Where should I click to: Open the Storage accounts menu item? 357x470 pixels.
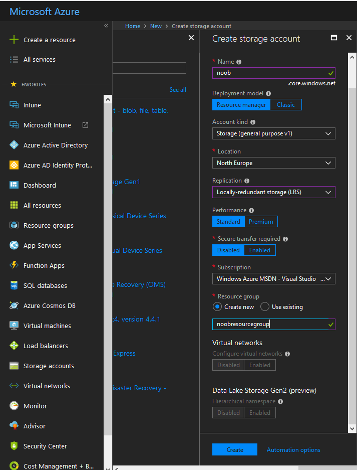(x=49, y=366)
